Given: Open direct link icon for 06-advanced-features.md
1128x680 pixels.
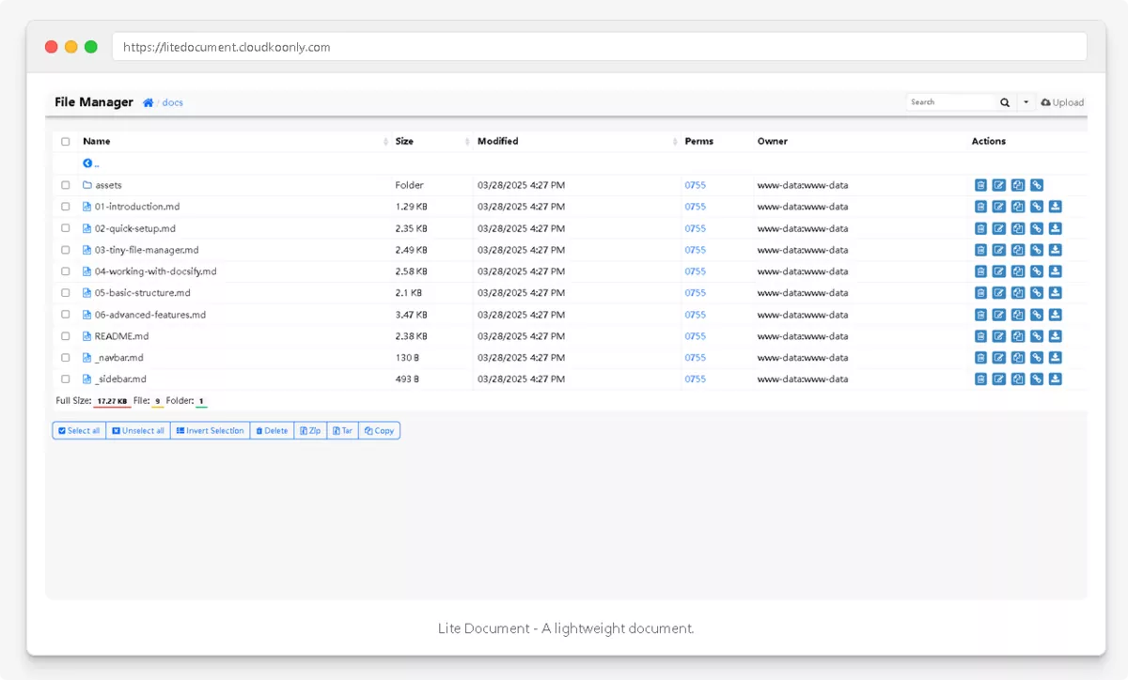Looking at the screenshot, I should click(x=1037, y=315).
